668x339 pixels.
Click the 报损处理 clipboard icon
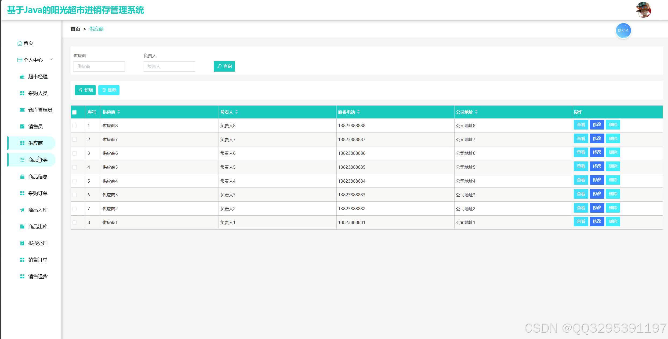click(x=22, y=243)
